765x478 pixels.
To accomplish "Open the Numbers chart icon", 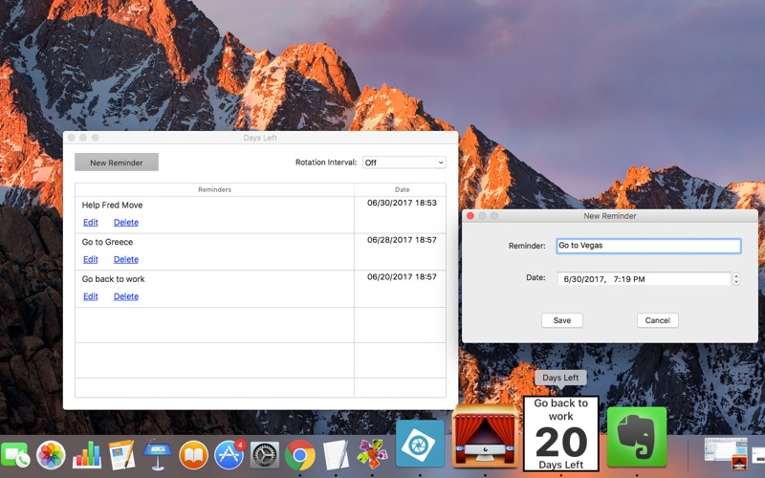I will (86, 455).
